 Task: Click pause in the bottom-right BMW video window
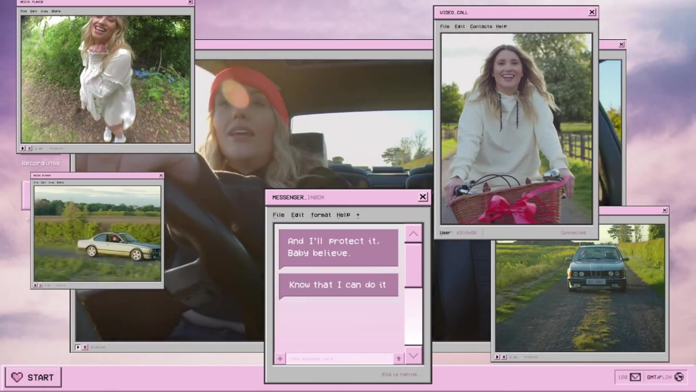(504, 357)
